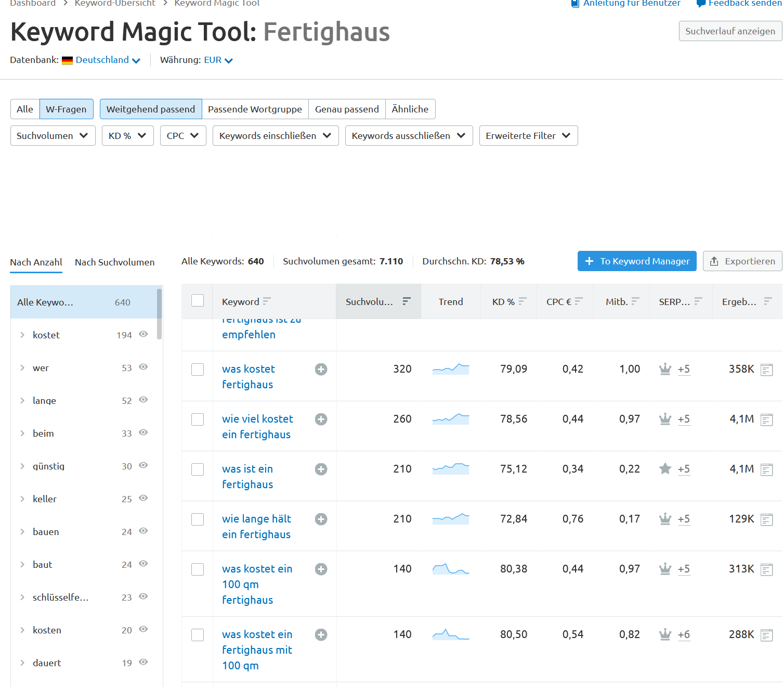Click the Exportieren button

click(x=742, y=261)
